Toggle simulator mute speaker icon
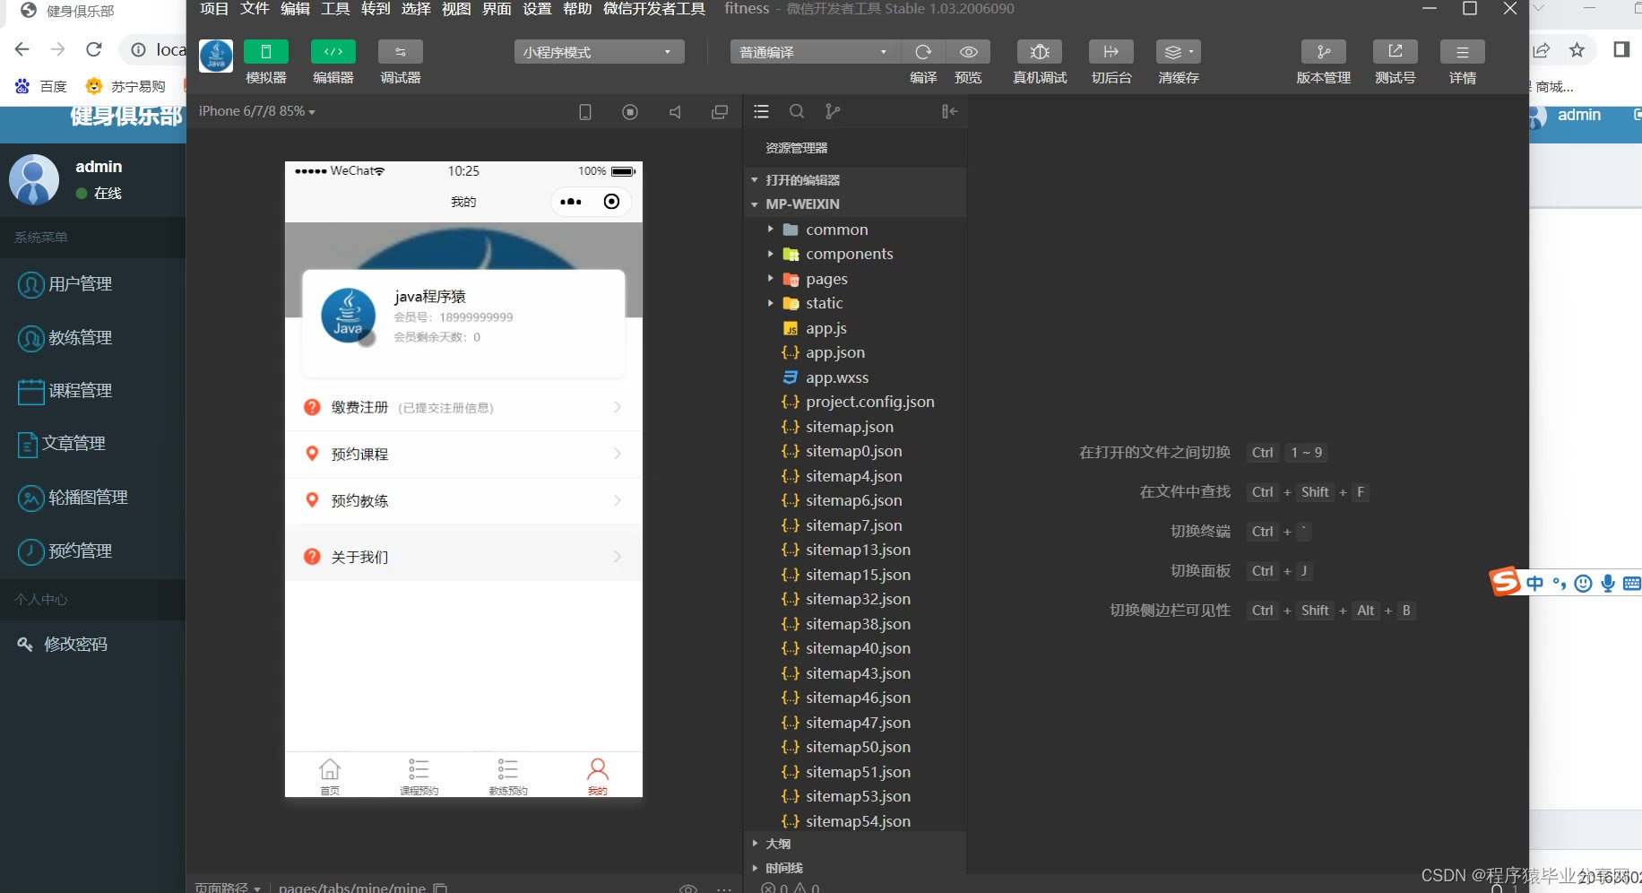 [675, 112]
